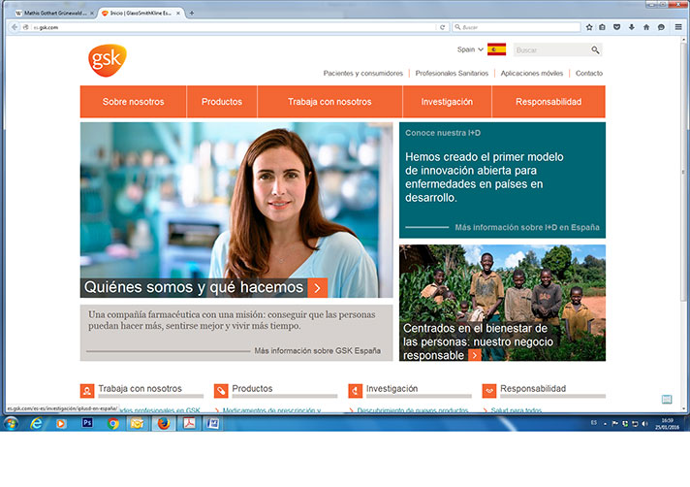Click Más información sobre GSK España
This screenshot has width=690, height=487.
click(x=317, y=351)
